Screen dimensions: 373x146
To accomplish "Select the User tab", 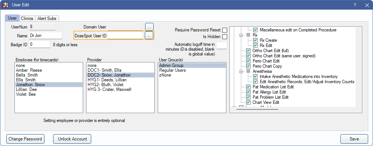I will (x=12, y=18).
